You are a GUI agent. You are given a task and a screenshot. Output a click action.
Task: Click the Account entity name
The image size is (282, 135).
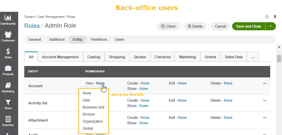pyautogui.click(x=35, y=86)
